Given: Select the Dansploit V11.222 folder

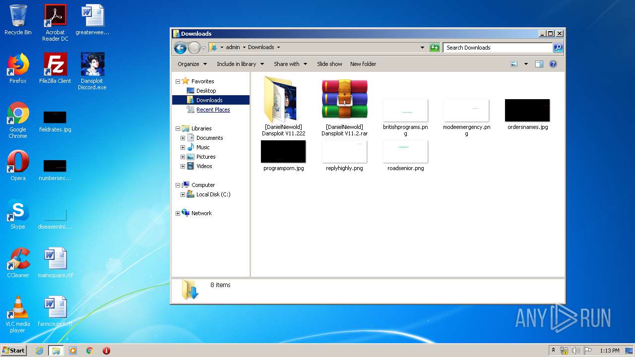Looking at the screenshot, I should coord(283,106).
